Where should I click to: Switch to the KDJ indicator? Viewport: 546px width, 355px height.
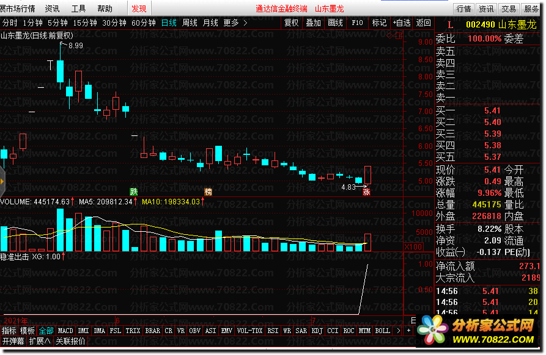[x=317, y=331]
